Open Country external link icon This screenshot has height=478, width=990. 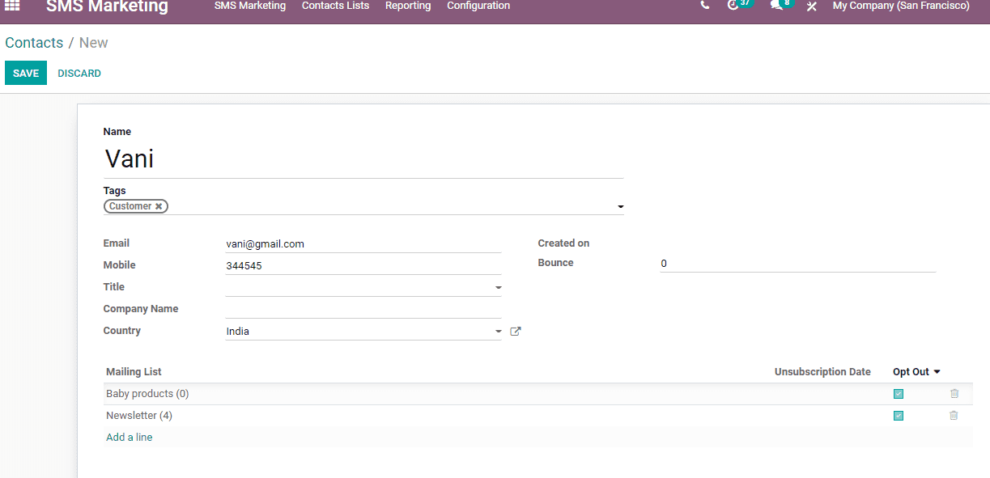pyautogui.click(x=516, y=331)
